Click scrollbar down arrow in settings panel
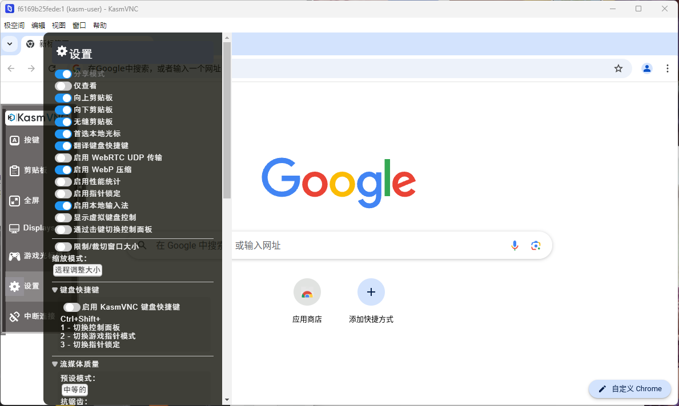The image size is (679, 406). click(227, 400)
